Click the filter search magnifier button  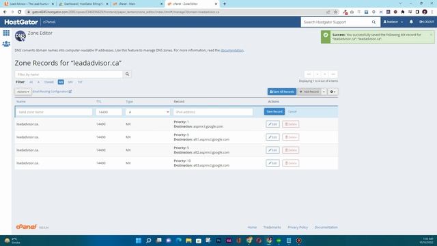pos(127,74)
